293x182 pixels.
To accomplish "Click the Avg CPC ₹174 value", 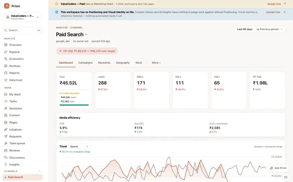I will (x=138, y=128).
